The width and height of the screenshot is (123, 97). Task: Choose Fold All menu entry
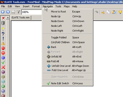click(x=67, y=61)
